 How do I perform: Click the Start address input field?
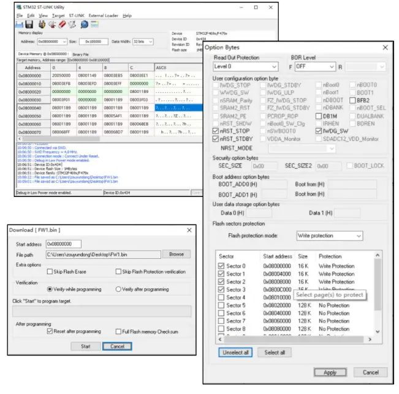[64, 244]
